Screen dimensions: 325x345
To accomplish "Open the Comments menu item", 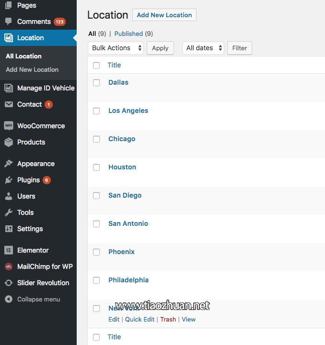I will pos(34,22).
